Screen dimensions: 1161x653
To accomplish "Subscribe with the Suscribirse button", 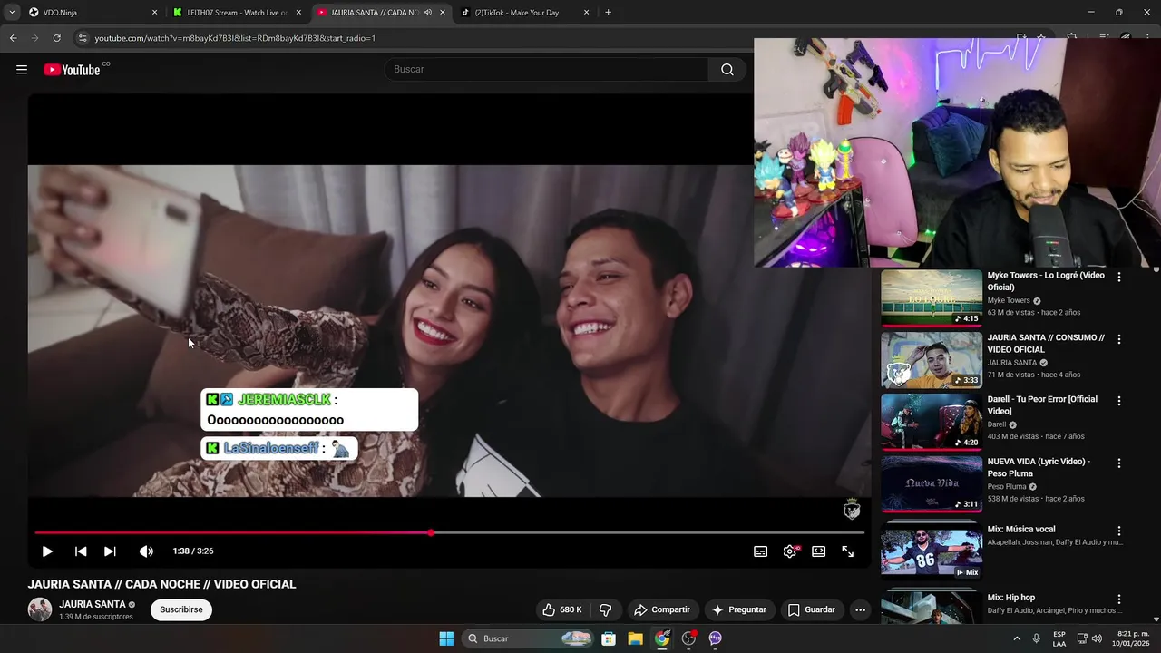I will click(181, 609).
